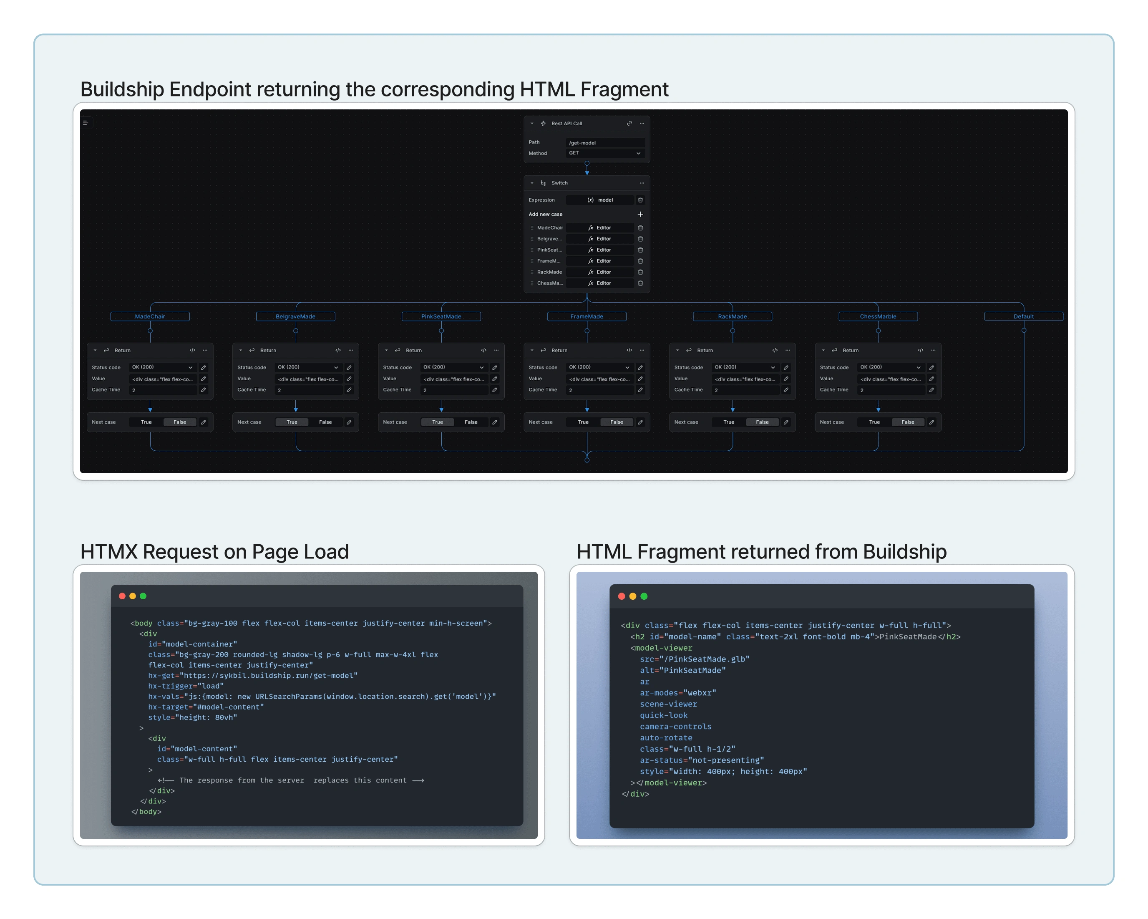The image size is (1148, 919).
Task: Open the Editor for the MadeChair case
Action: pyautogui.click(x=599, y=227)
